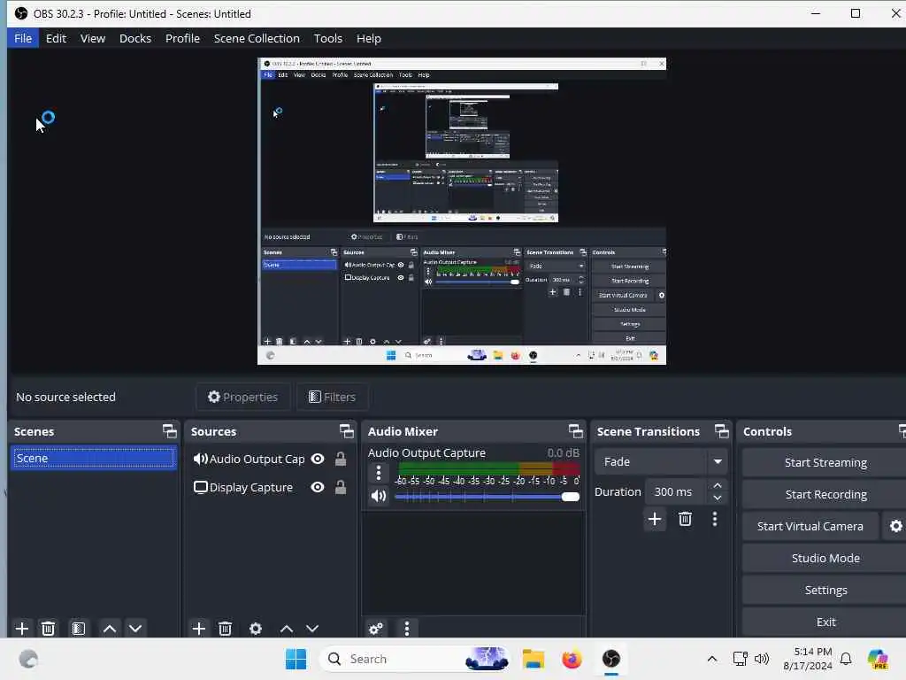Increase the transition duration value
906x680 pixels.
[717, 486]
